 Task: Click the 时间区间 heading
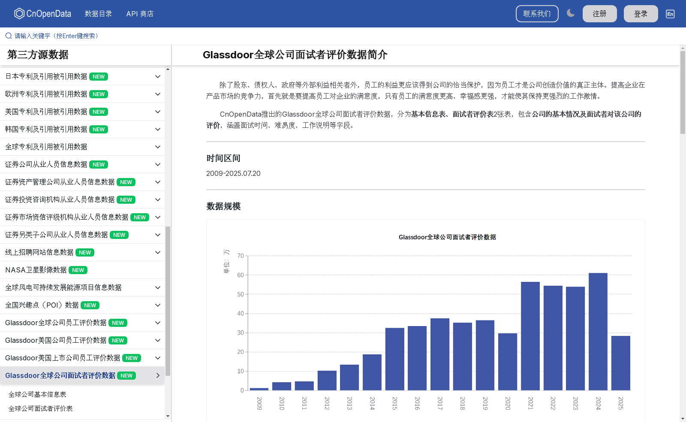223,158
